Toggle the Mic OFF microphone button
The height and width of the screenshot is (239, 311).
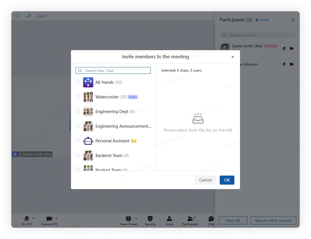27,221
